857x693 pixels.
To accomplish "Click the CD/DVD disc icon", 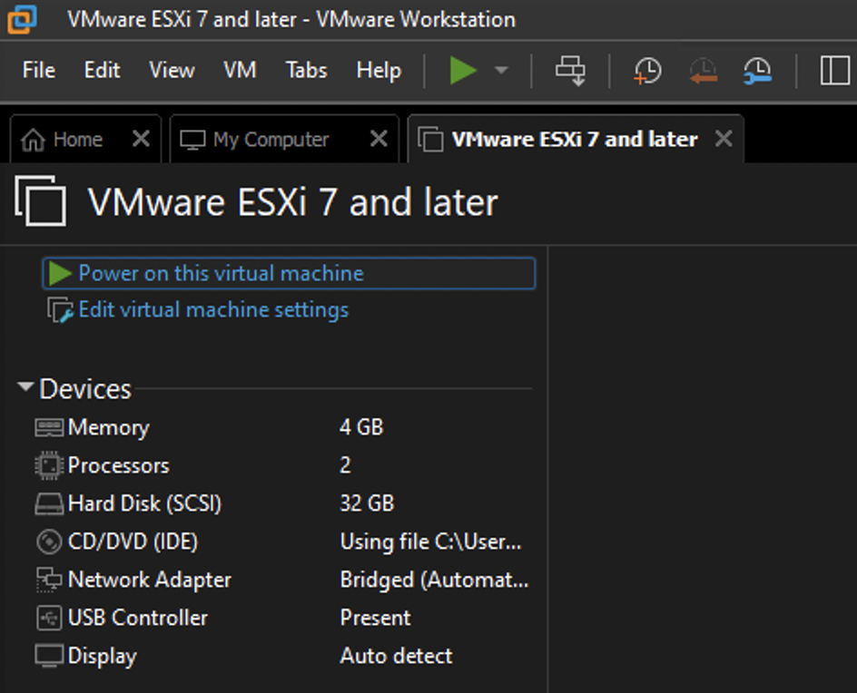I will (x=49, y=542).
